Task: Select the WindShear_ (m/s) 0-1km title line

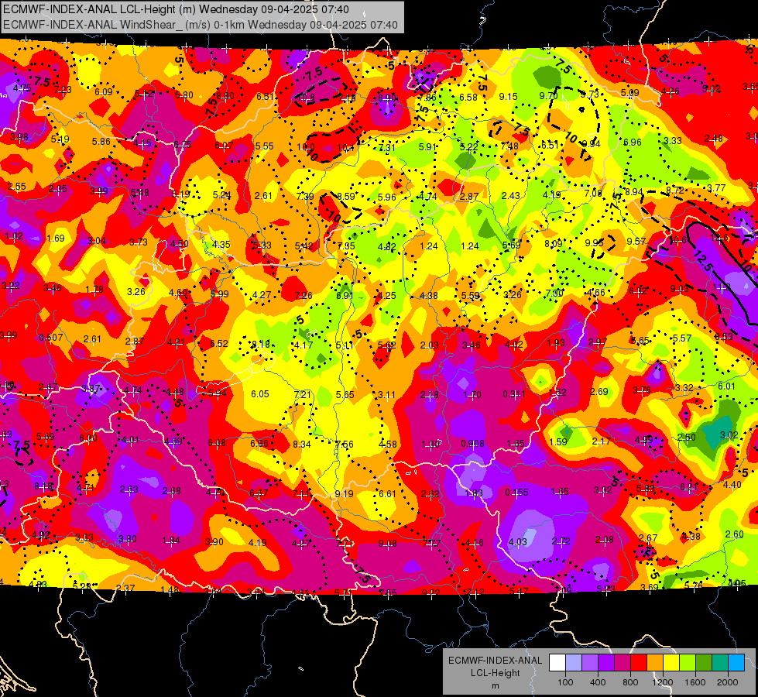Action: coord(200,25)
